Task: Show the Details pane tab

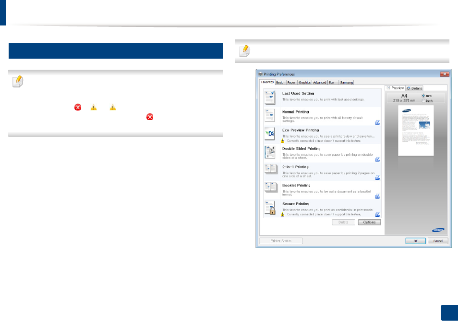Action: 414,88
